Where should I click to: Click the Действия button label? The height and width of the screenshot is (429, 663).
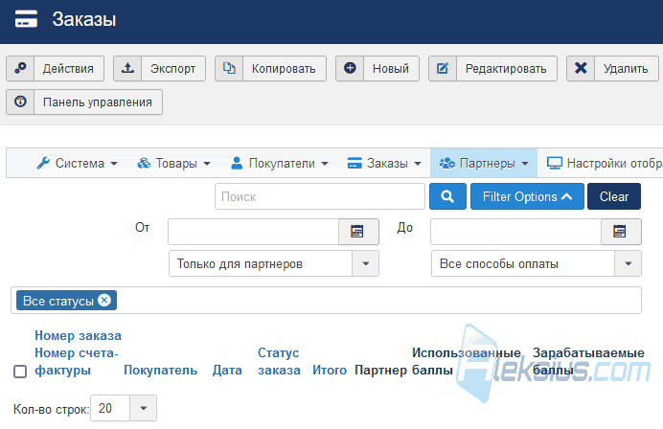[68, 69]
